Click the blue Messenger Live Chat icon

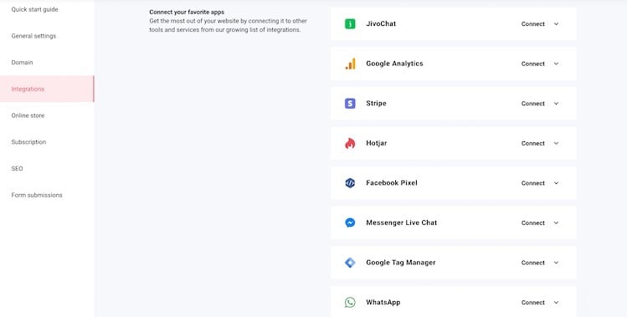click(350, 222)
